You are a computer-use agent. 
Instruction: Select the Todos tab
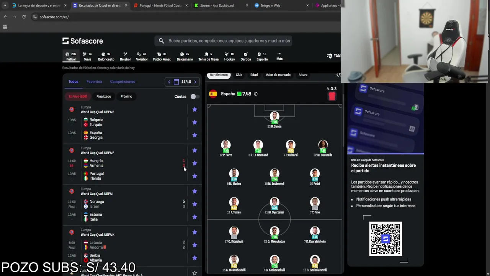tap(73, 82)
